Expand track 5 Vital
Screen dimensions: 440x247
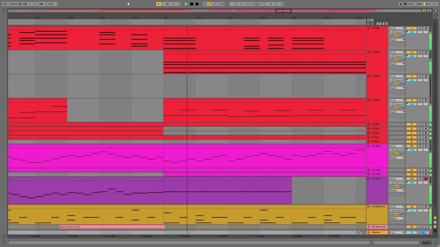[x=369, y=124]
